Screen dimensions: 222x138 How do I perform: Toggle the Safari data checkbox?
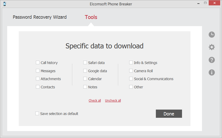pos(85,62)
